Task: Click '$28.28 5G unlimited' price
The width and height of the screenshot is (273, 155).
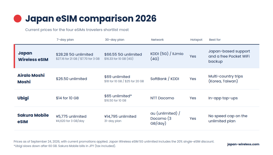Action: tap(75, 54)
